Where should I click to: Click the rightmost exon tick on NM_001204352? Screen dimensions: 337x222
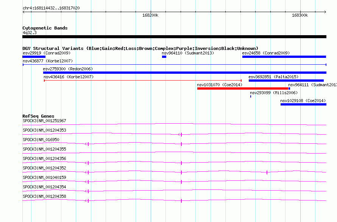pyautogui.click(x=267, y=172)
